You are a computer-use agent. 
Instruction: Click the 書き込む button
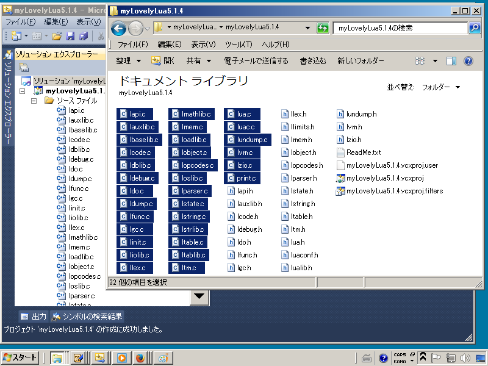[x=313, y=61]
